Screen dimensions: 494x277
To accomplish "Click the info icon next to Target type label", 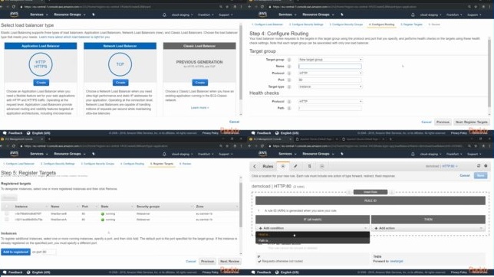I will coord(289,86).
